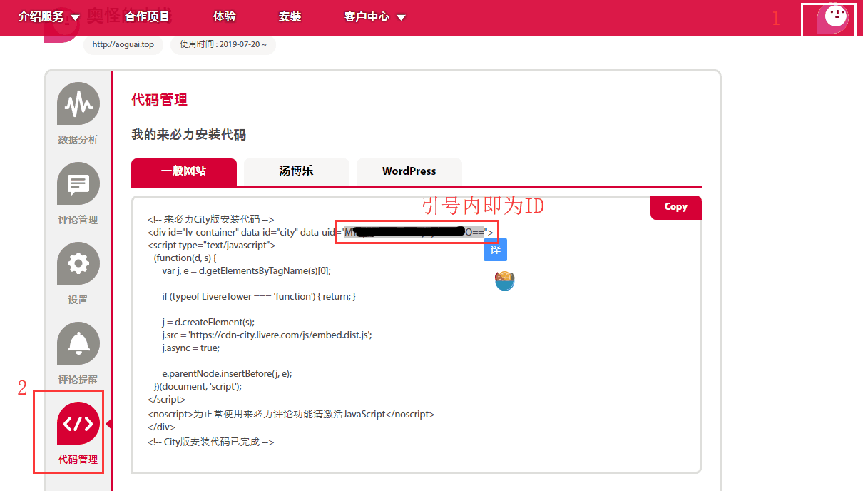
Task: Click the 'var j, e = d.getElementsByTagName' line
Action: coord(246,271)
